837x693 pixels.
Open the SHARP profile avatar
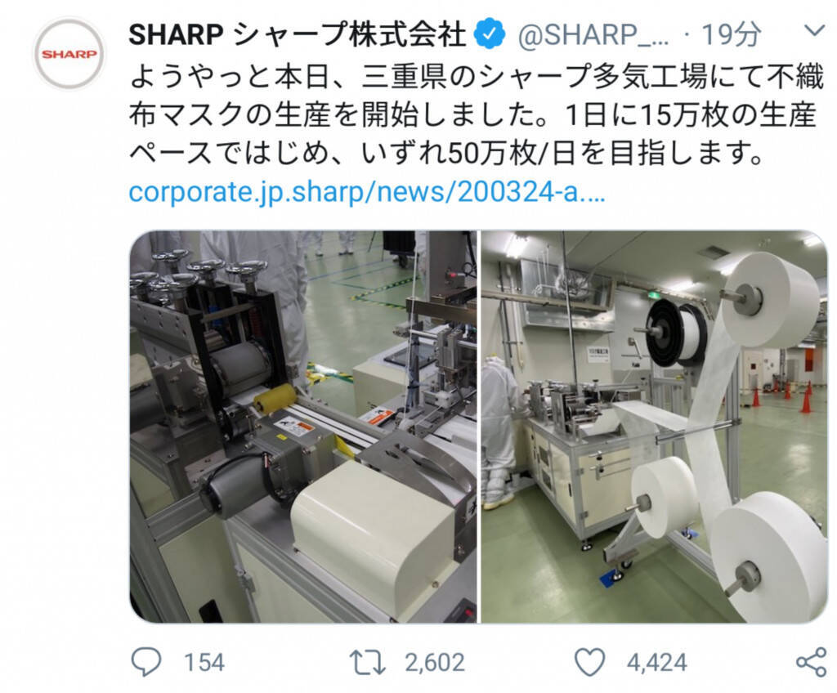[x=69, y=53]
